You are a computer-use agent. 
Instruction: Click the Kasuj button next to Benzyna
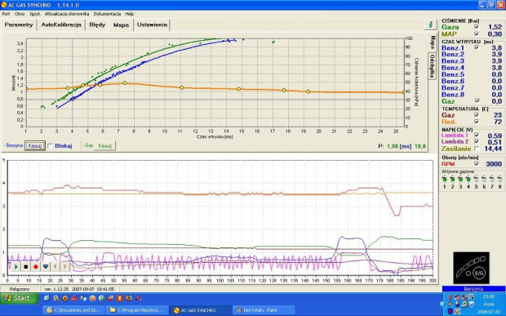35,146
